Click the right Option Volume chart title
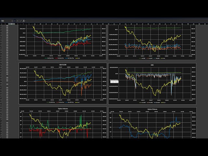Screen dimensions: 208x156 click(x=152, y=109)
